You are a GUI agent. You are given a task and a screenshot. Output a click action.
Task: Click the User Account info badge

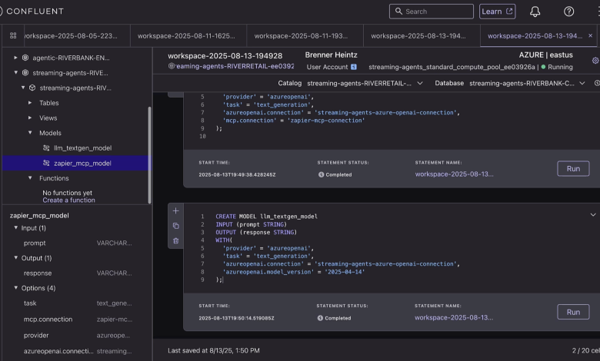[354, 67]
